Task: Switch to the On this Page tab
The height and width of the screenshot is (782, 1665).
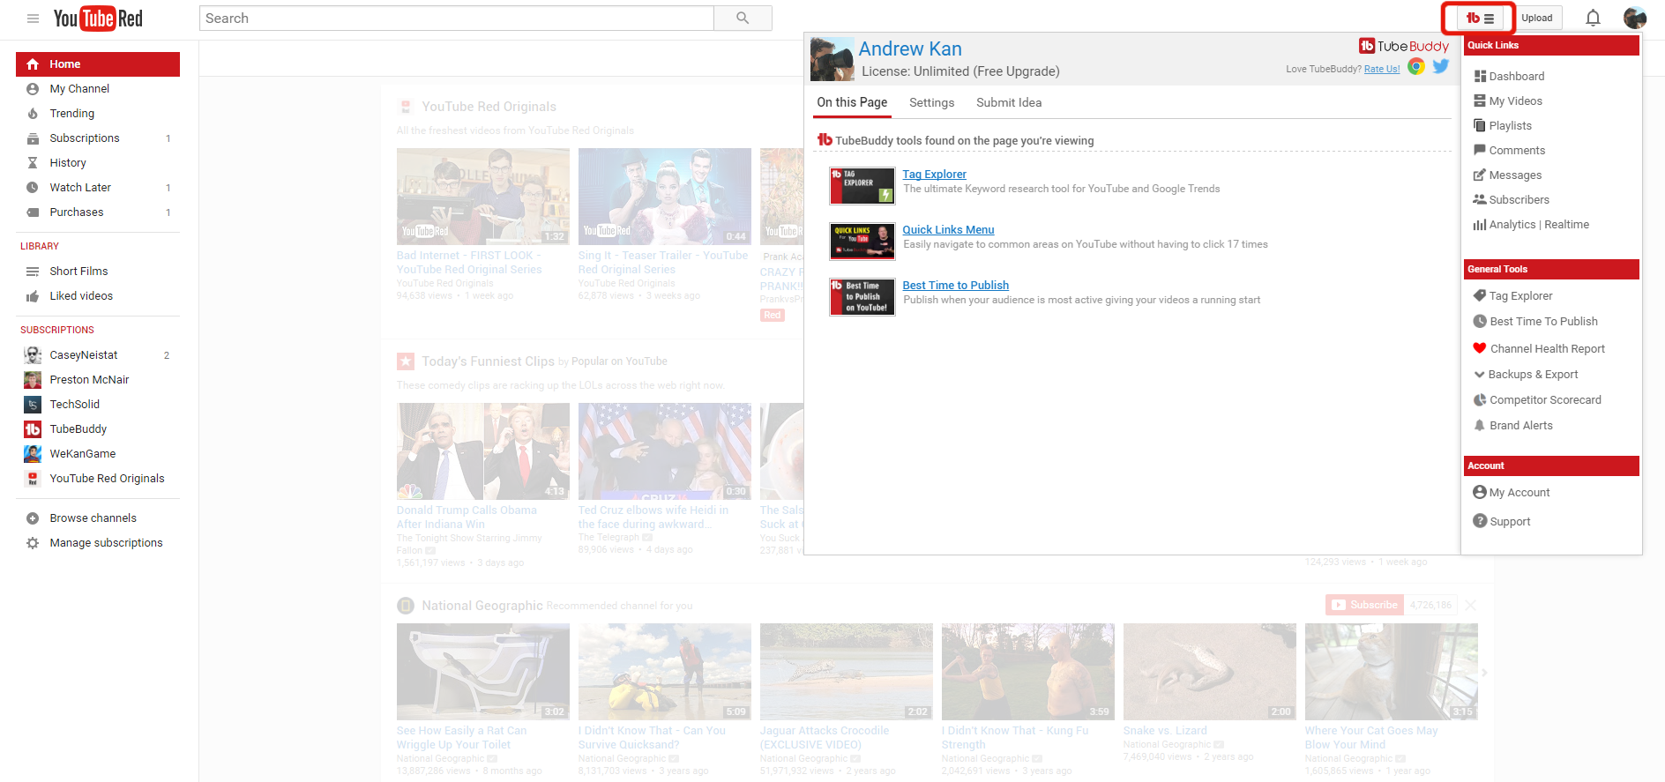Action: 852,102
